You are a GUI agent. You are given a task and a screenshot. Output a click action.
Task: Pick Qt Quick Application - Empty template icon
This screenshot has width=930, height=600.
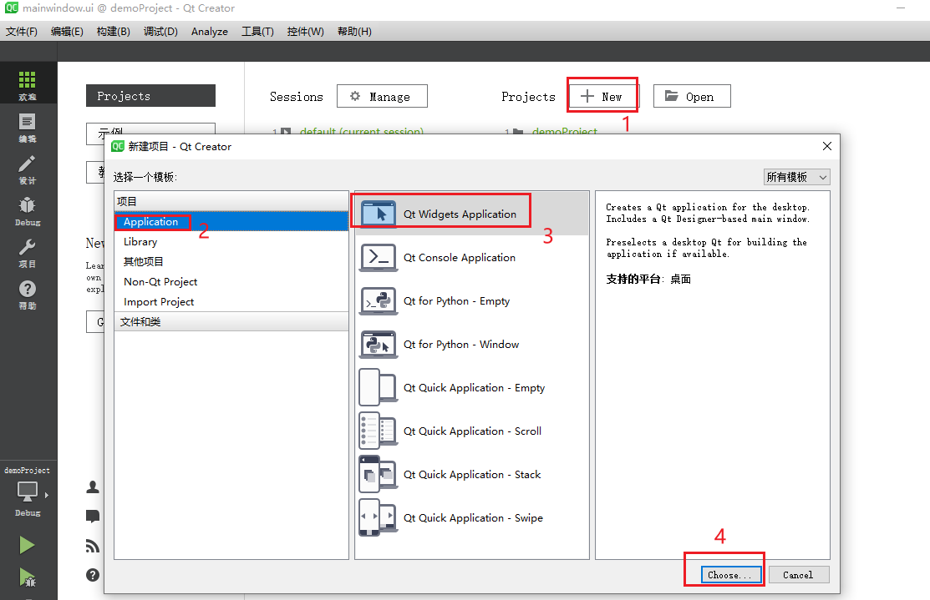pos(378,387)
